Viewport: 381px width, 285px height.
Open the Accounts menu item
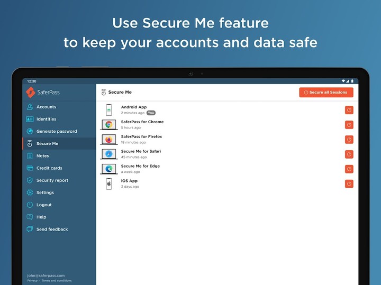(59, 107)
